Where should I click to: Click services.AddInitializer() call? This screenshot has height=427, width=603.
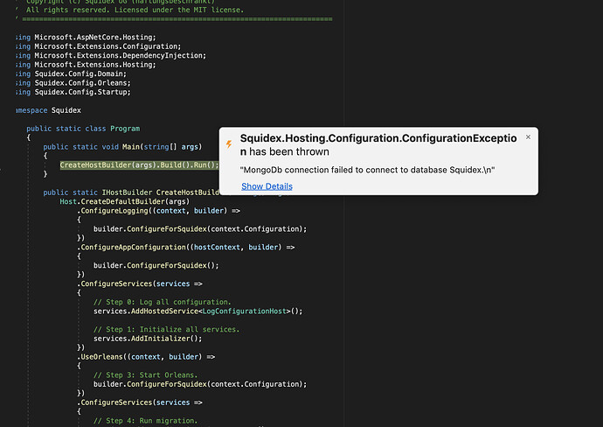[x=148, y=339]
